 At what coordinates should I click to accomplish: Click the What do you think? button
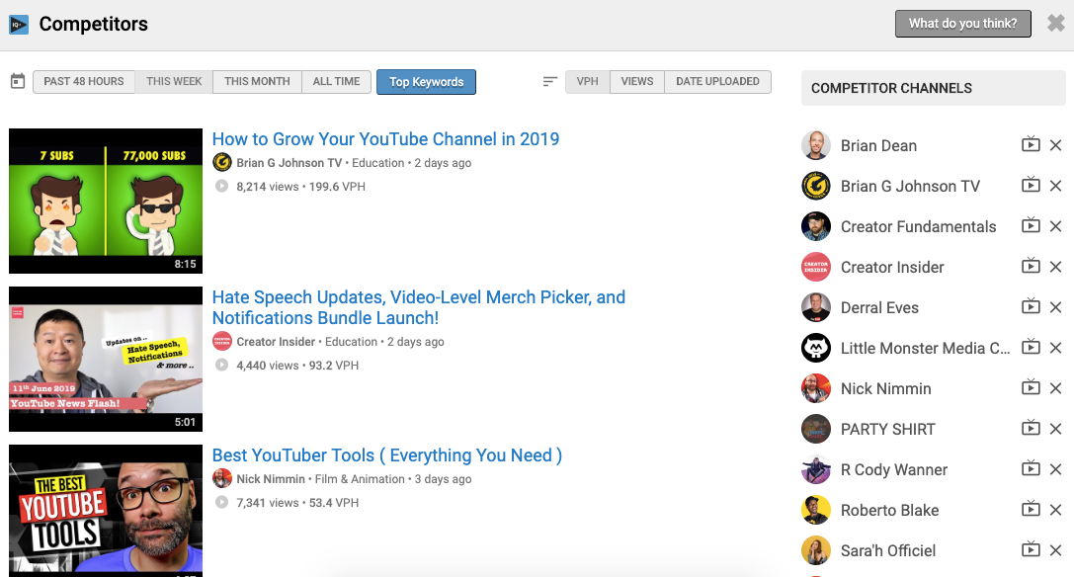[x=963, y=24]
